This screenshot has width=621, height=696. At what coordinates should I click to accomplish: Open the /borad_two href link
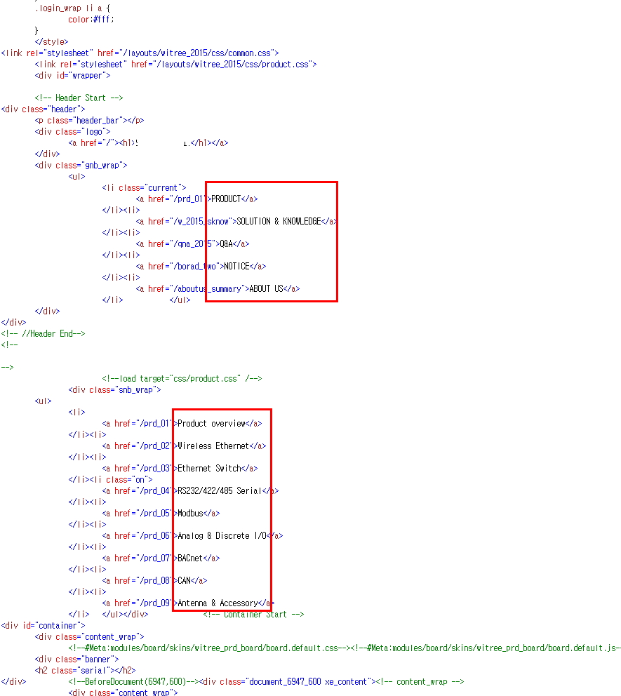coord(196,266)
